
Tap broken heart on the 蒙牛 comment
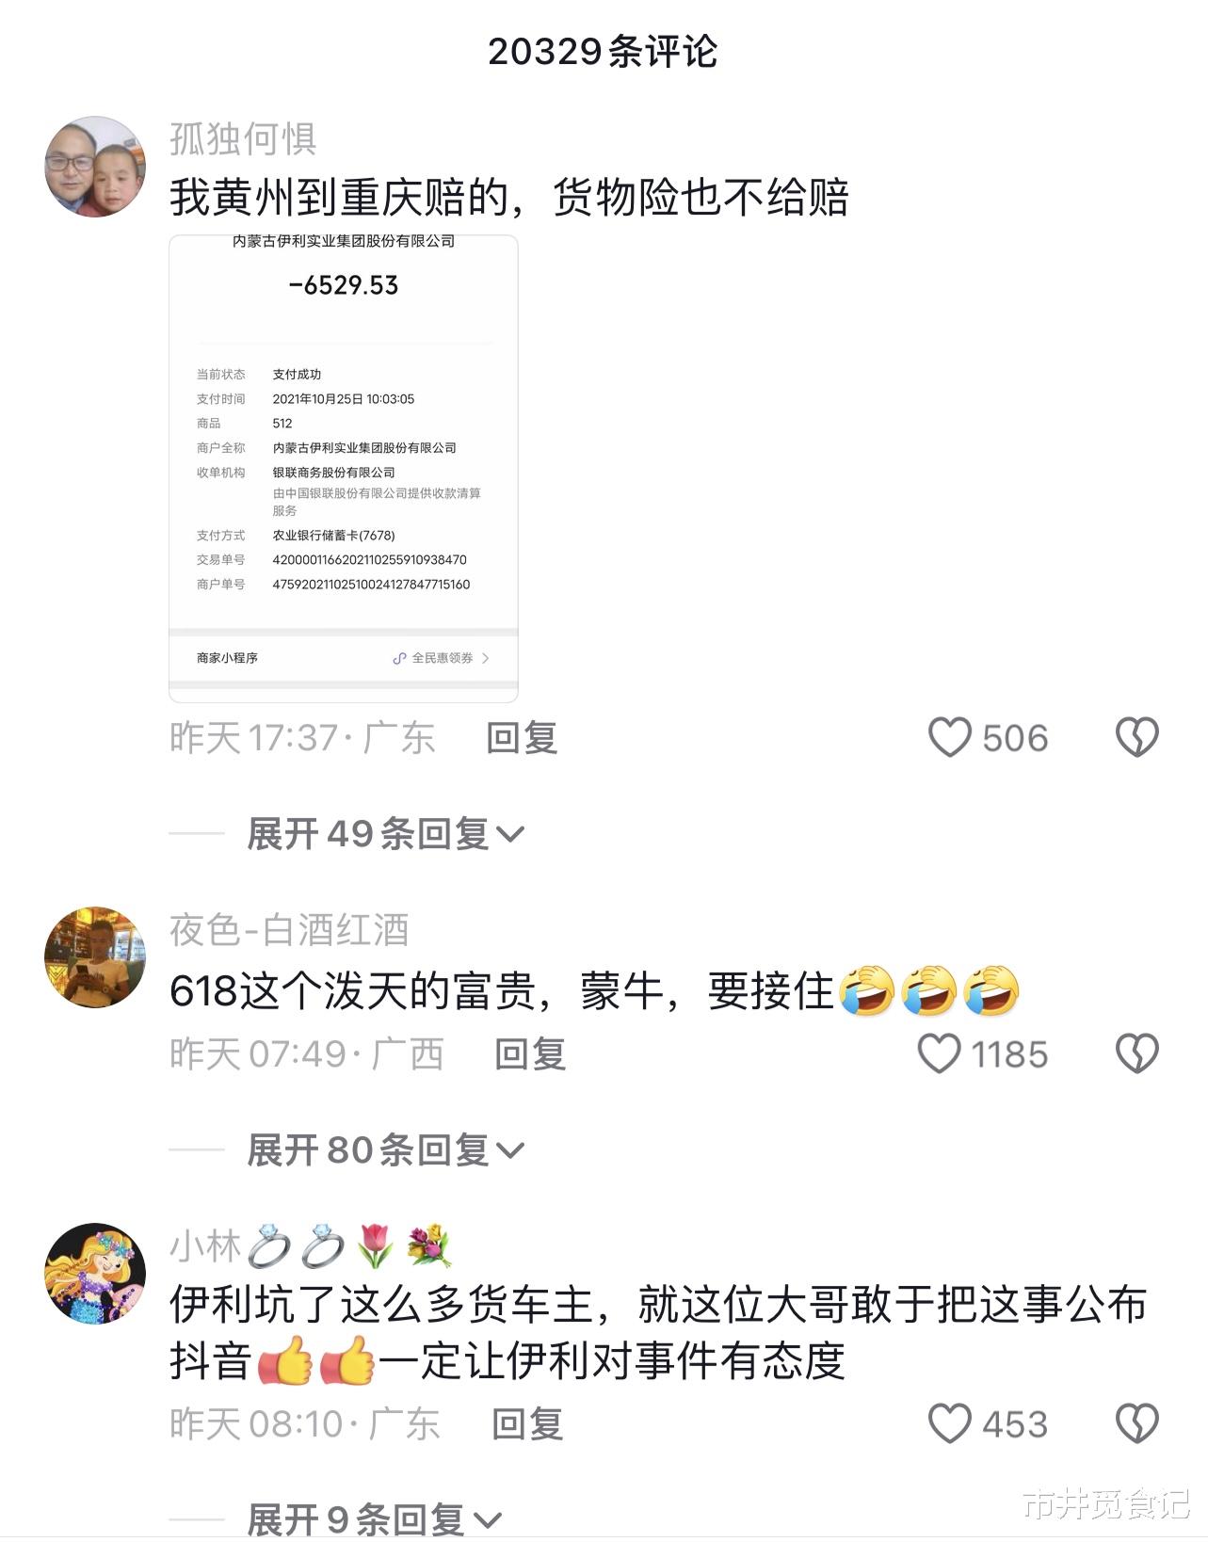point(1137,1053)
